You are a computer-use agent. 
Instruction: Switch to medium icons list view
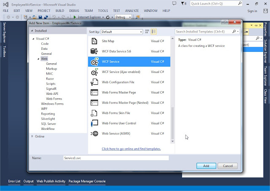(x=154, y=32)
